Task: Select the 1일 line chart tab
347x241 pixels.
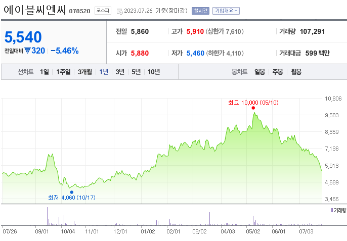Action: 45,72
